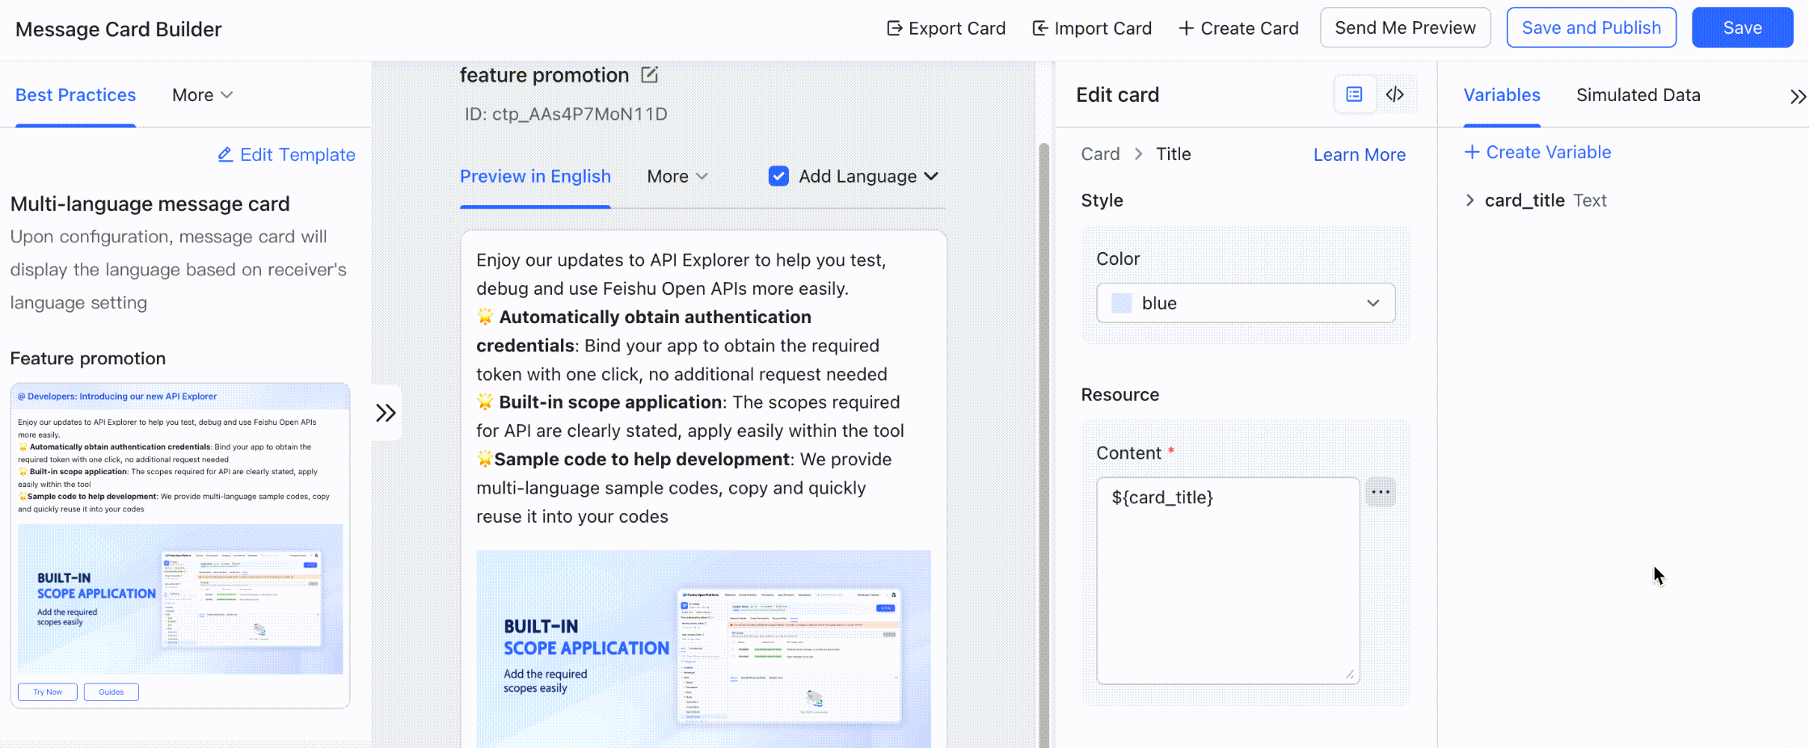Open the Learn More link
Image resolution: width=1809 pixels, height=748 pixels.
(x=1359, y=154)
